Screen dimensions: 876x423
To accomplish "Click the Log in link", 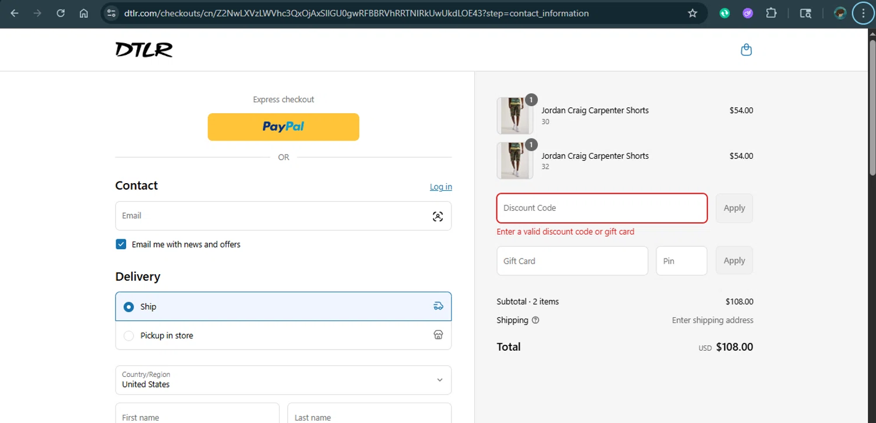I will [x=441, y=187].
